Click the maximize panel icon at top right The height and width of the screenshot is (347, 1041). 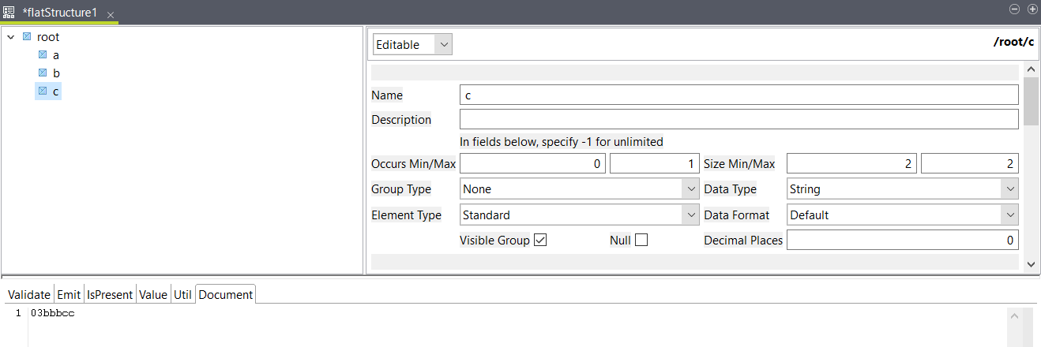(x=1032, y=9)
